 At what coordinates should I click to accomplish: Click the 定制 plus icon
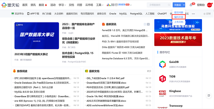(204, 14)
